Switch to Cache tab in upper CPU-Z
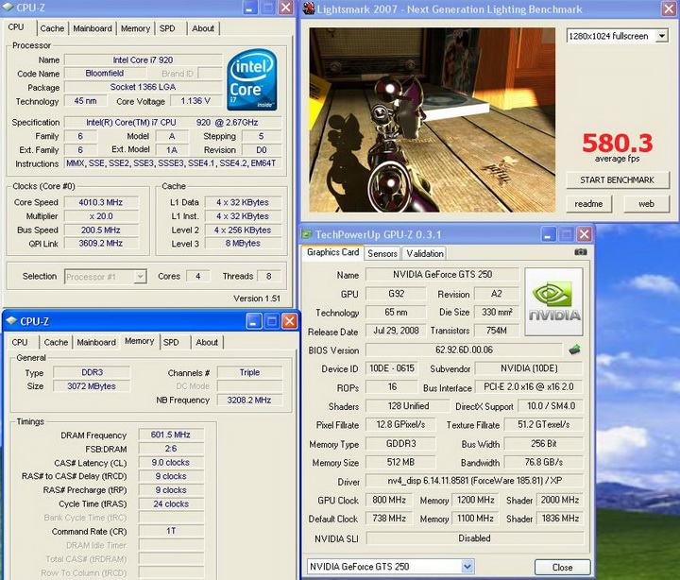 52,28
